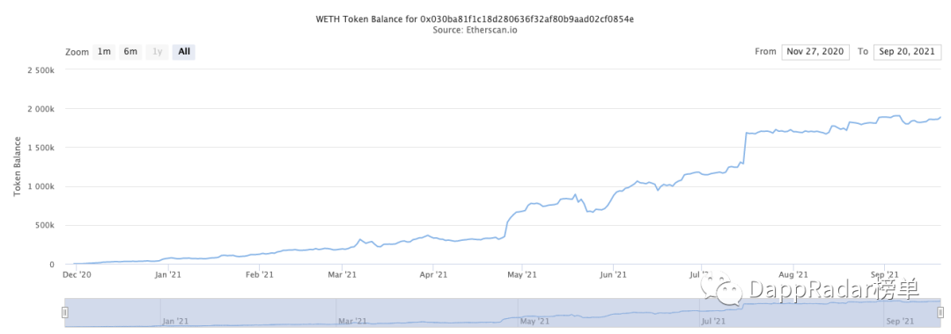
Task: Click the Token Balance axis label
Action: coord(17,166)
